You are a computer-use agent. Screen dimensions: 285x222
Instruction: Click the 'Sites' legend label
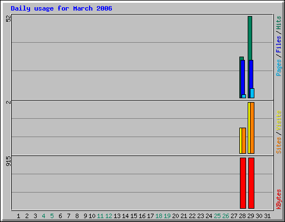(x=278, y=145)
